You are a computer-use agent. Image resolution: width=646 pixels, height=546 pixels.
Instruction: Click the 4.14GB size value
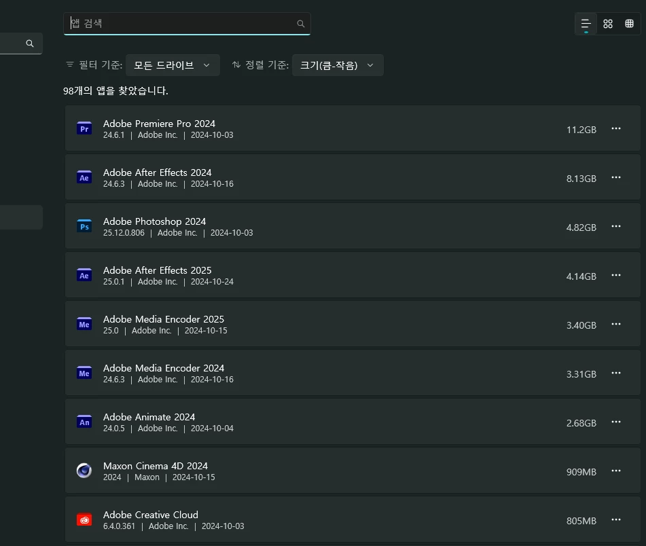tap(581, 276)
